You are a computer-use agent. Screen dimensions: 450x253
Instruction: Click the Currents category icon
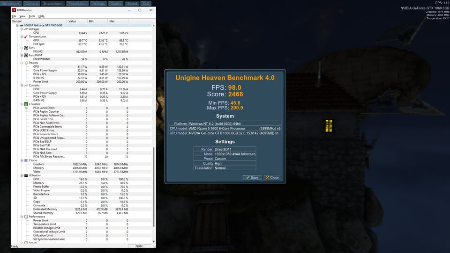(26, 85)
